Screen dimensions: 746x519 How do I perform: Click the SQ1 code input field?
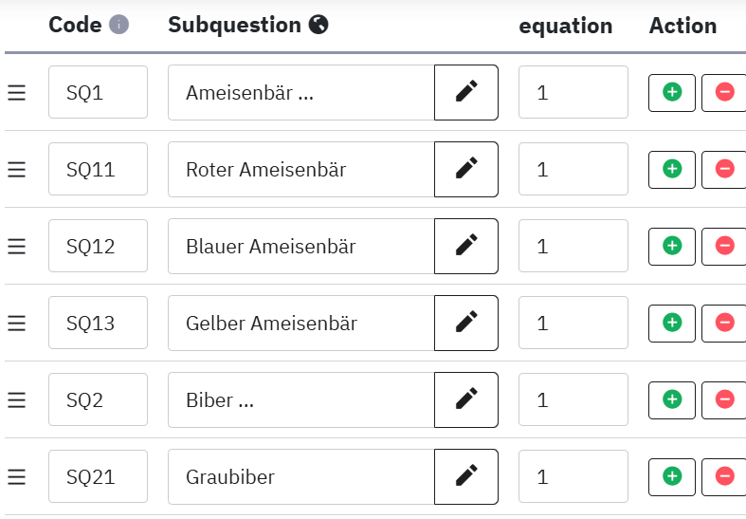[98, 92]
